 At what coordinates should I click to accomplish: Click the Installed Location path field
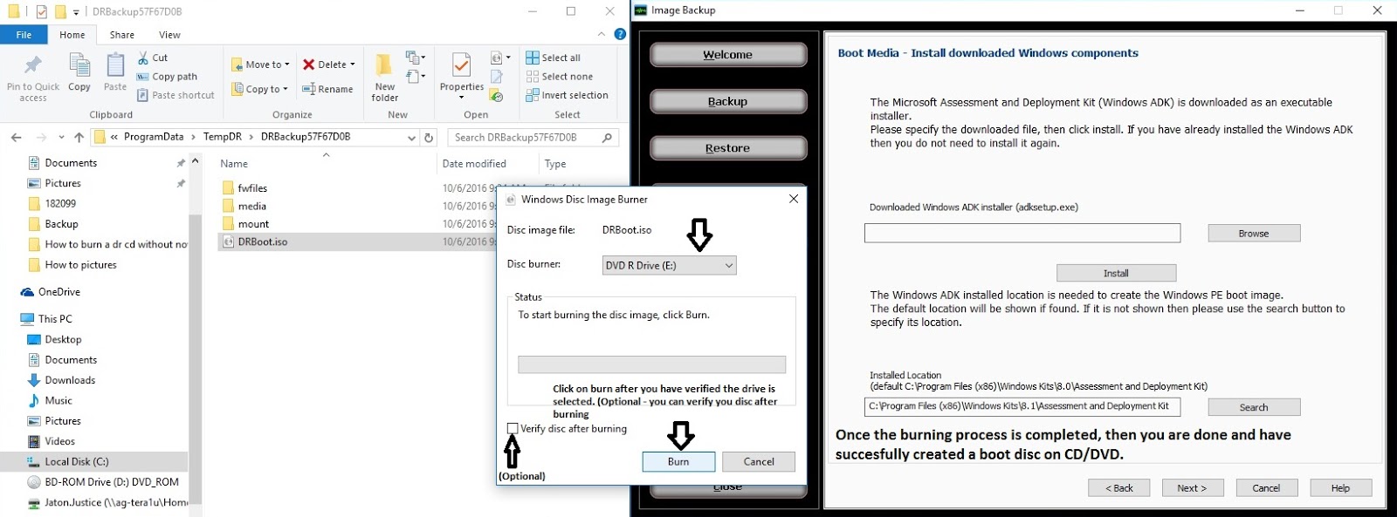pyautogui.click(x=1022, y=406)
